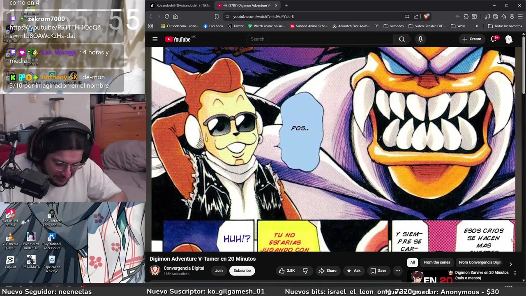
Task: Open the more actions ellipsis under video
Action: point(397,271)
